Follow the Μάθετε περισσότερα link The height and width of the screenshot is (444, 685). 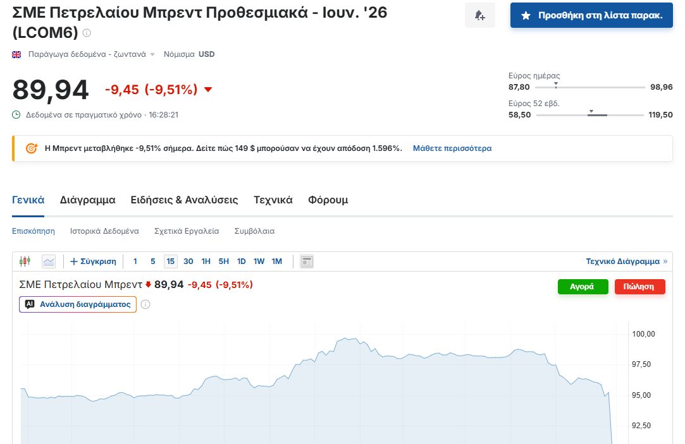(452, 148)
